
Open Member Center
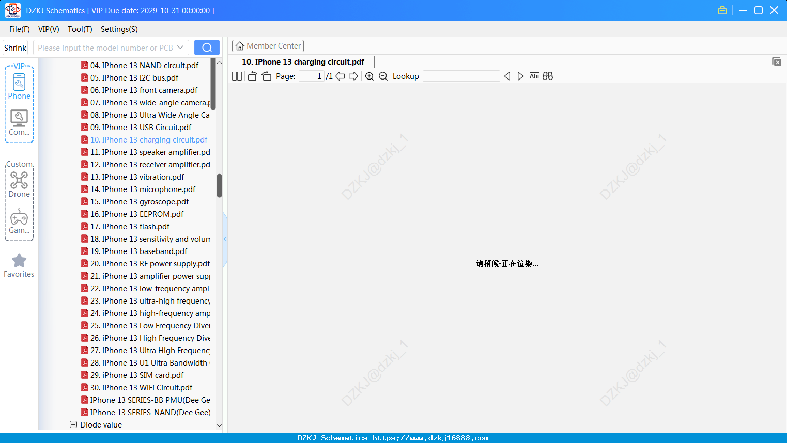pos(268,46)
